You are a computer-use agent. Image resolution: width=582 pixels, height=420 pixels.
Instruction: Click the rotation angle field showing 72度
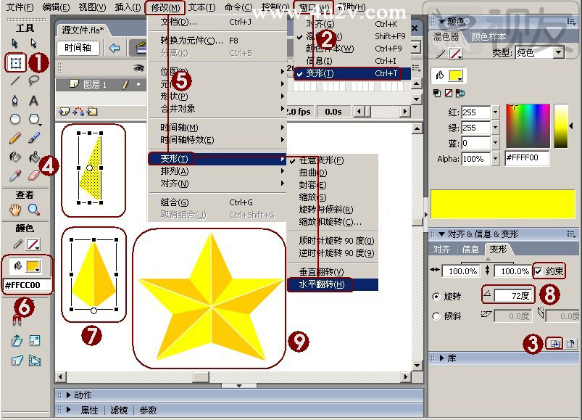pyautogui.click(x=513, y=296)
